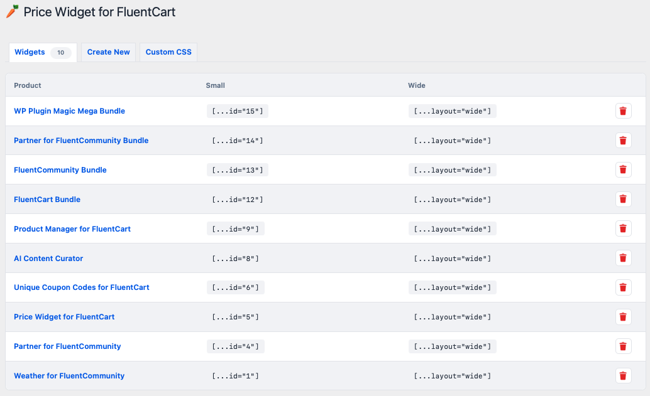Delete the FluentCart Bundle widget
This screenshot has height=396, width=650.
coord(623,199)
